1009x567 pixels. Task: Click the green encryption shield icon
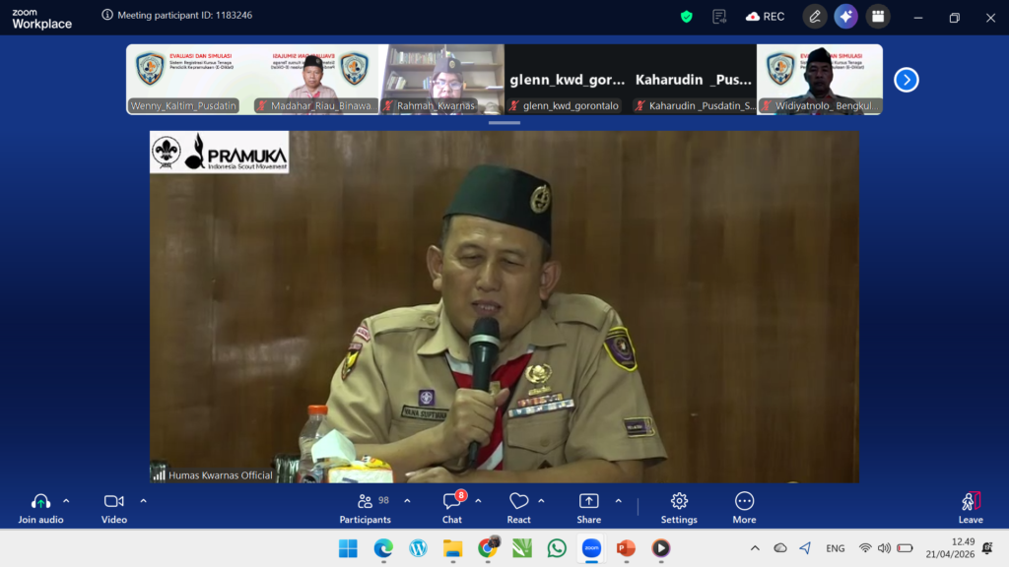tap(687, 17)
